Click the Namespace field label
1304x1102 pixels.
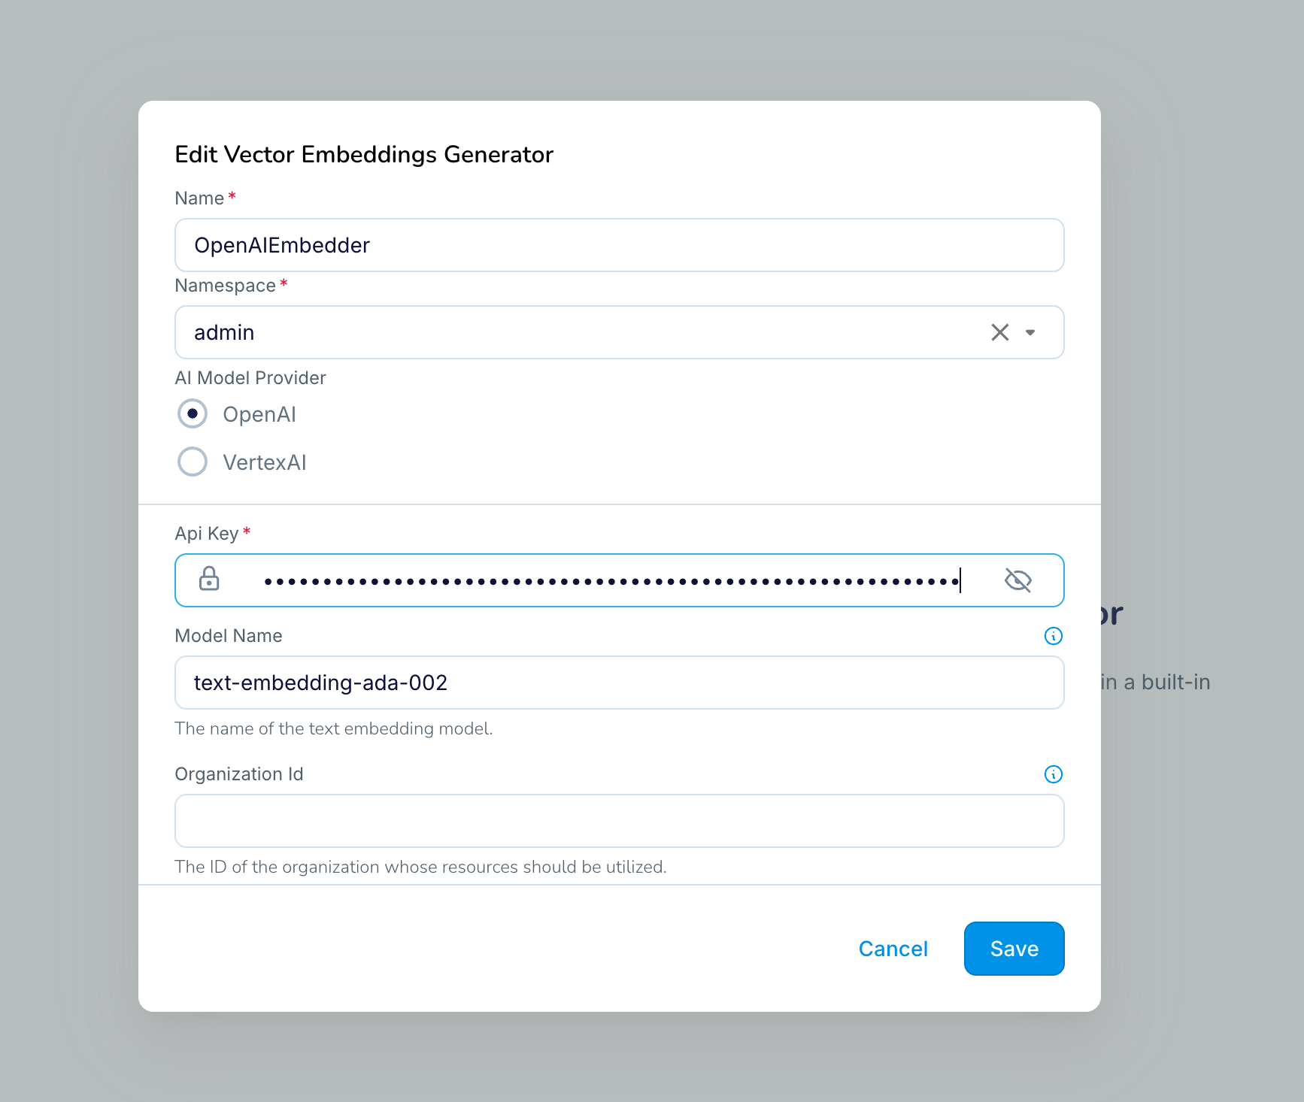225,286
